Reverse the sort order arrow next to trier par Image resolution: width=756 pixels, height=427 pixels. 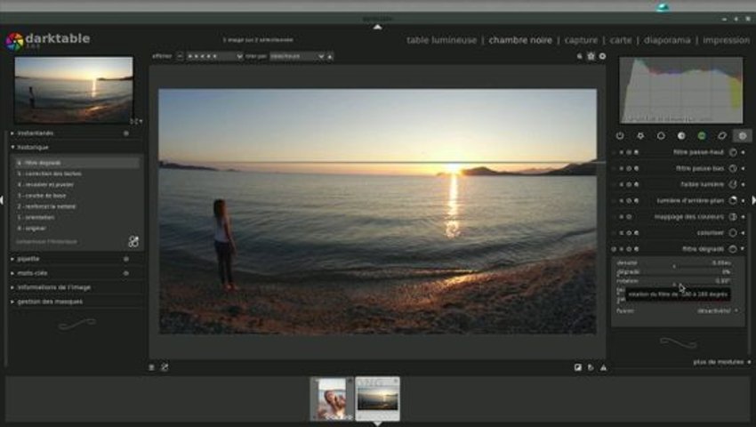point(330,56)
